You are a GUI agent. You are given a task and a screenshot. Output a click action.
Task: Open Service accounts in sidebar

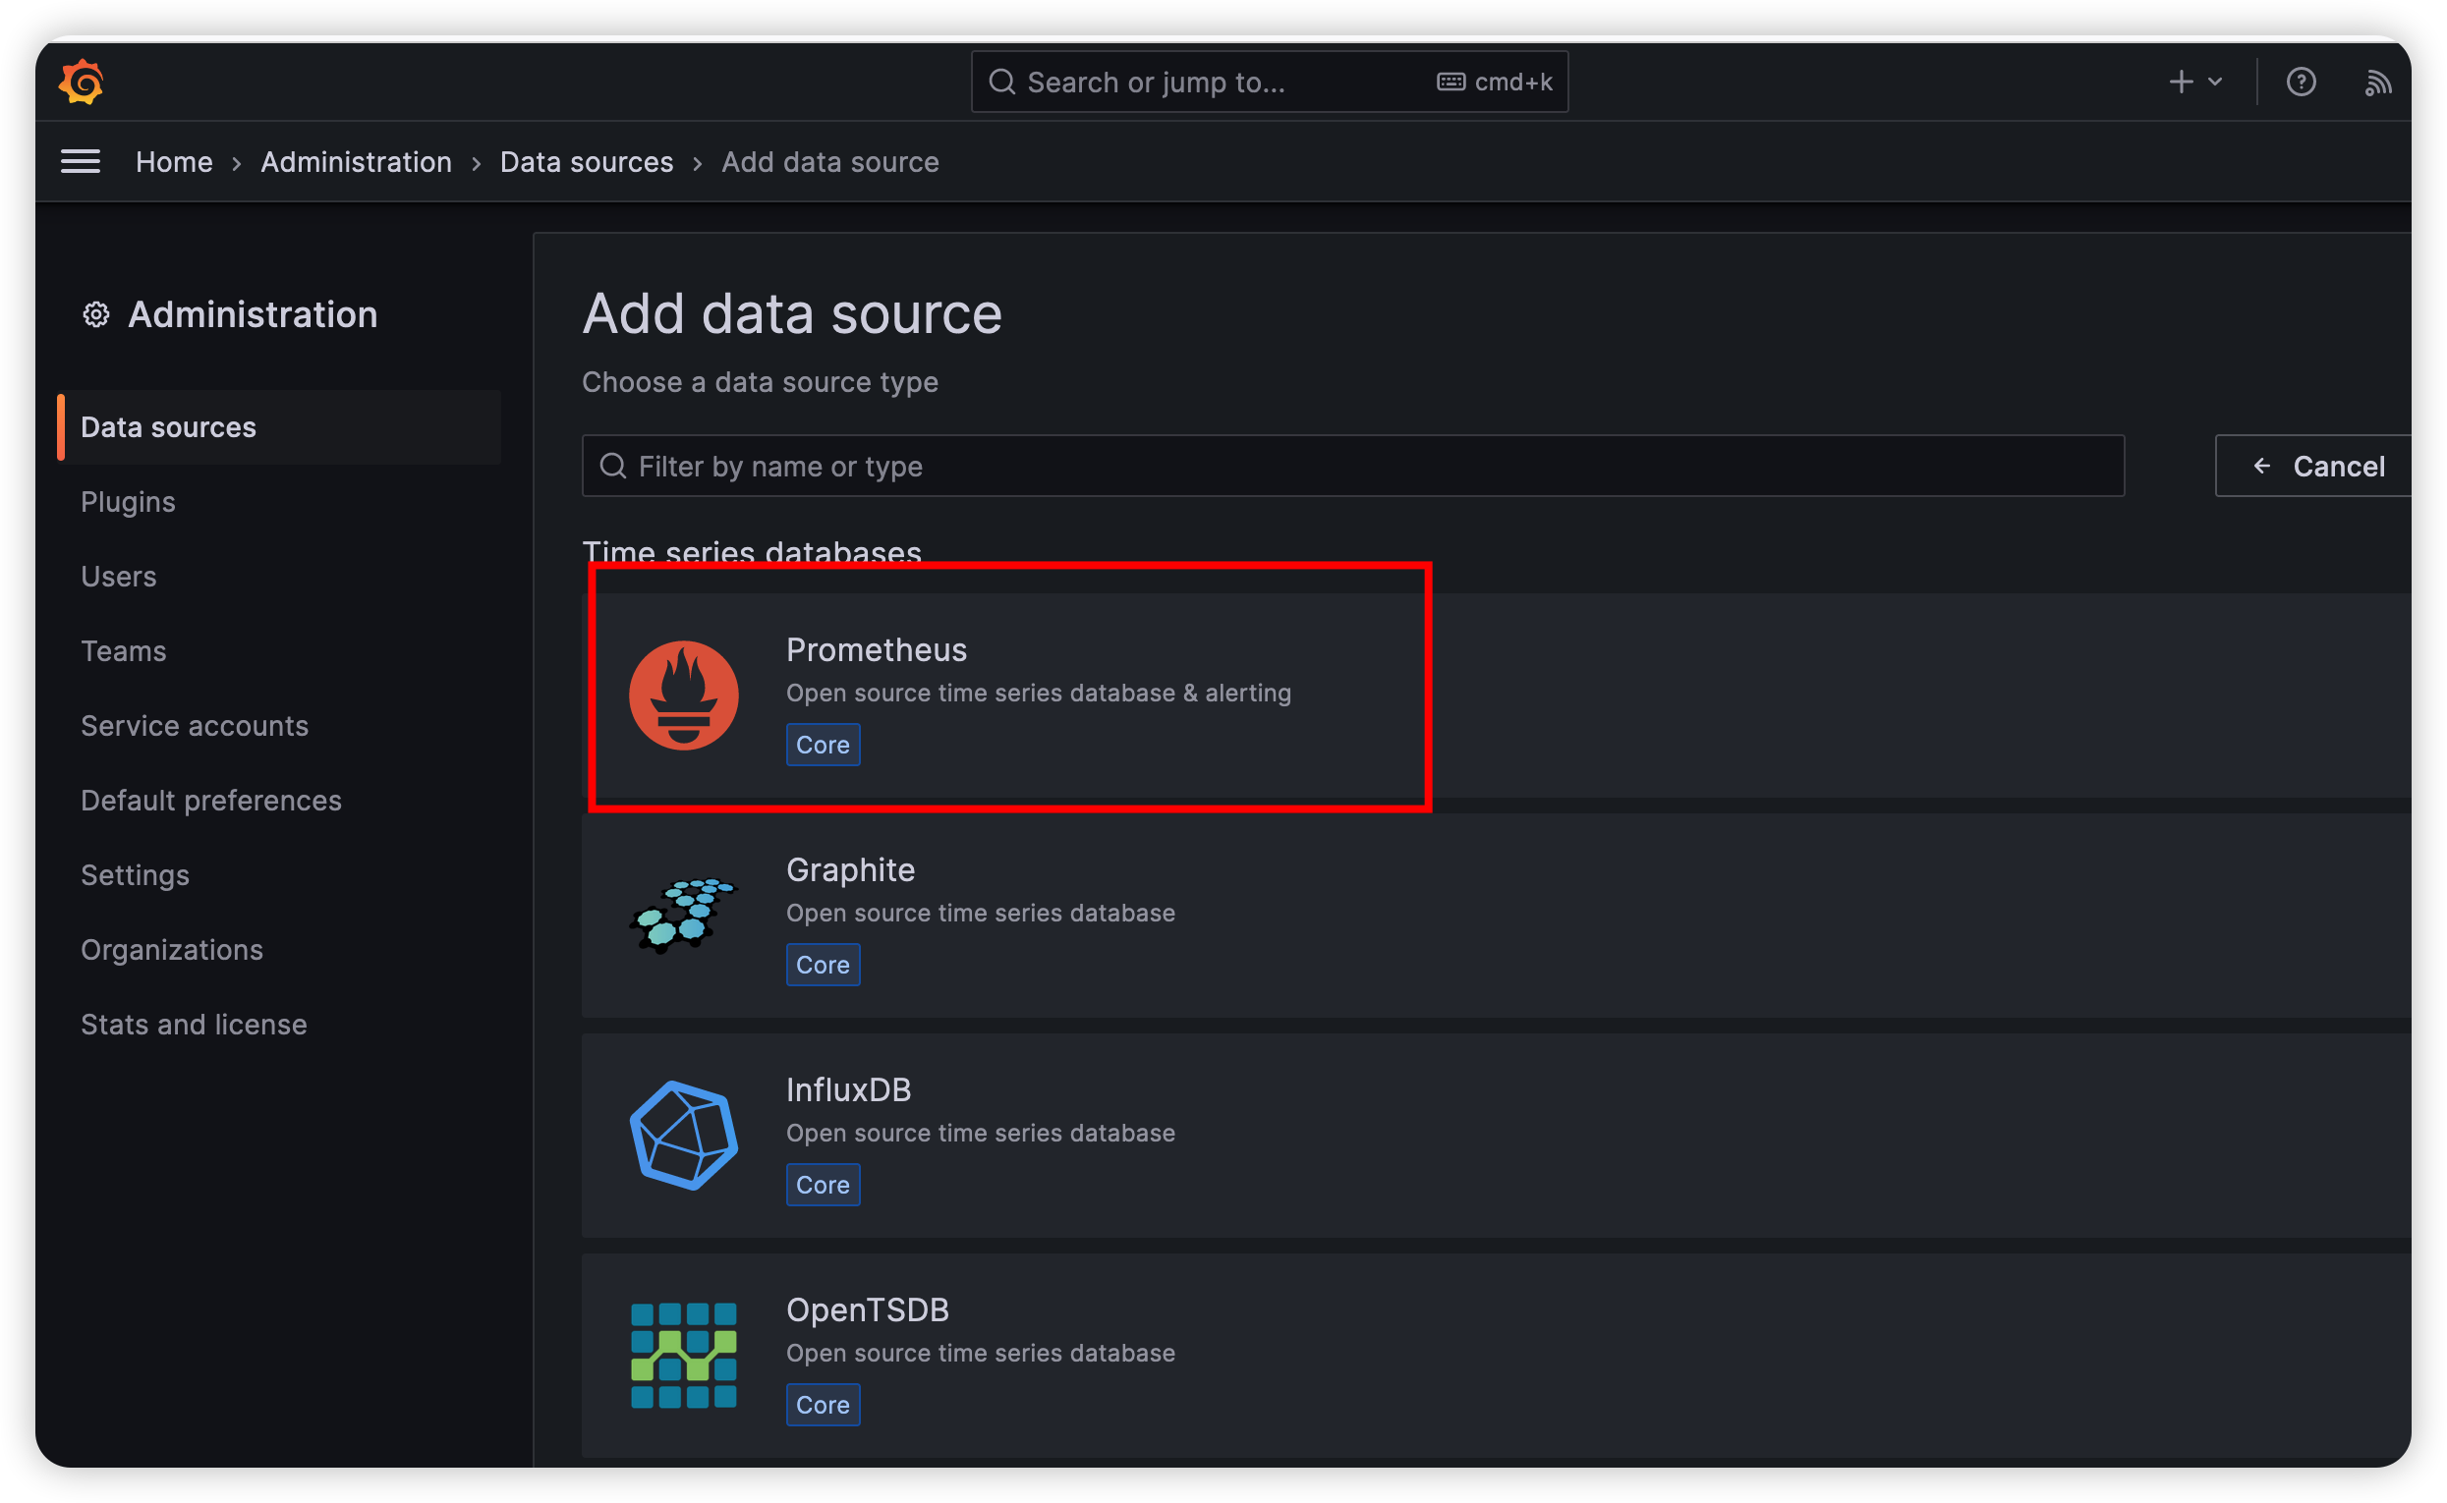tap(195, 726)
